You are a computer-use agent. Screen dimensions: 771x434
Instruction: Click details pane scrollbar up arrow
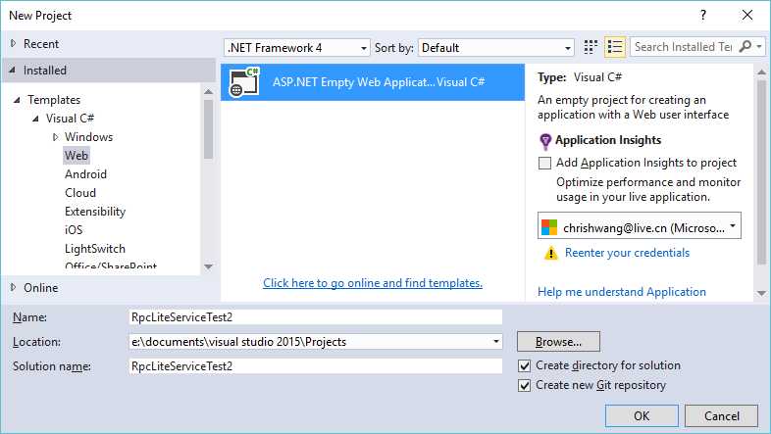[761, 72]
